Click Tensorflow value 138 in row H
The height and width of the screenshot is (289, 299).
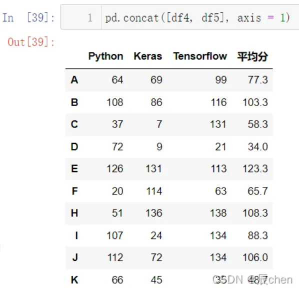pyautogui.click(x=218, y=213)
